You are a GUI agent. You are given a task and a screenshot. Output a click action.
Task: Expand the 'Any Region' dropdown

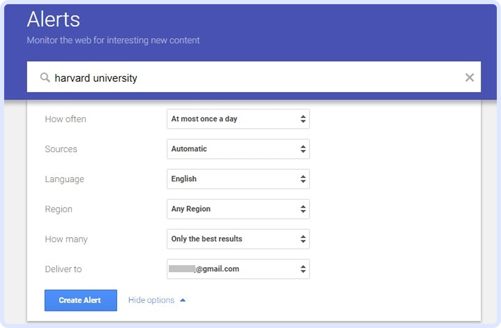238,209
